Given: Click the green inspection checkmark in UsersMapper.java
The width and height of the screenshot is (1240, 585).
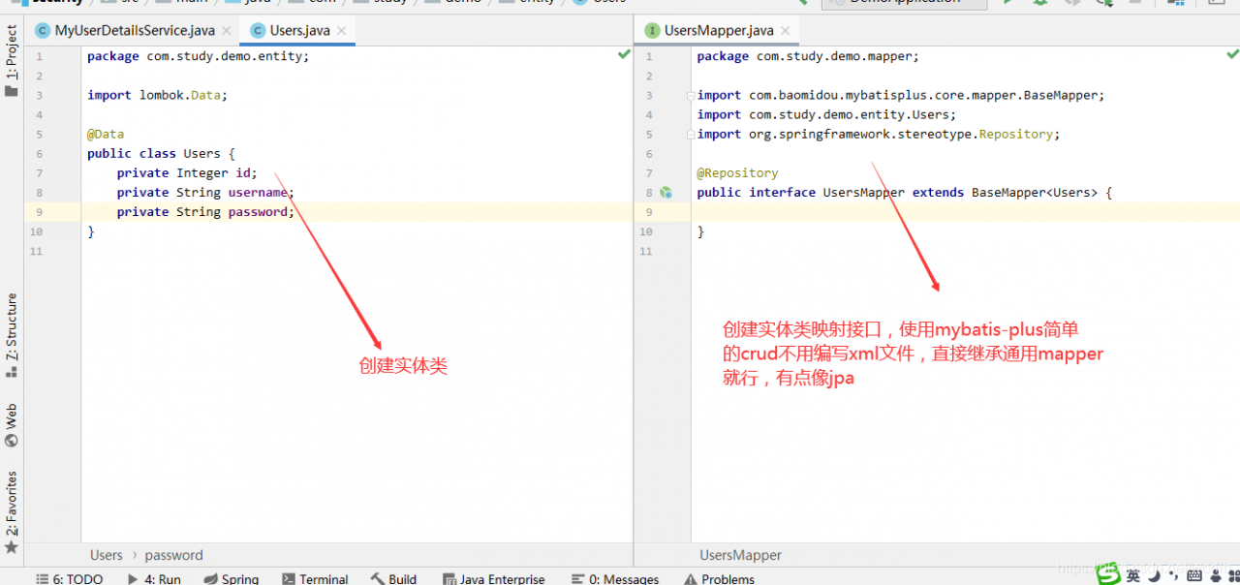Looking at the screenshot, I should click(x=1232, y=55).
